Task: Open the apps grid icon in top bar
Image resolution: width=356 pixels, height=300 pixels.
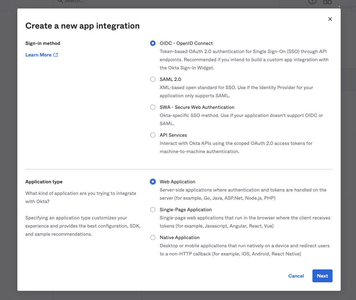Action: [327, 2]
